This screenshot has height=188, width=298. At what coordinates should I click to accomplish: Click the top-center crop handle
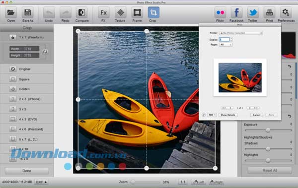147,31
